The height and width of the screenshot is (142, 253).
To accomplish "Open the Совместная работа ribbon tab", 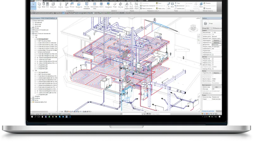I will tap(83, 1).
